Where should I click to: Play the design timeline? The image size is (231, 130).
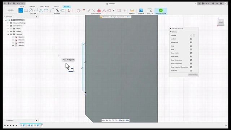pyautogui.click(x=10, y=125)
